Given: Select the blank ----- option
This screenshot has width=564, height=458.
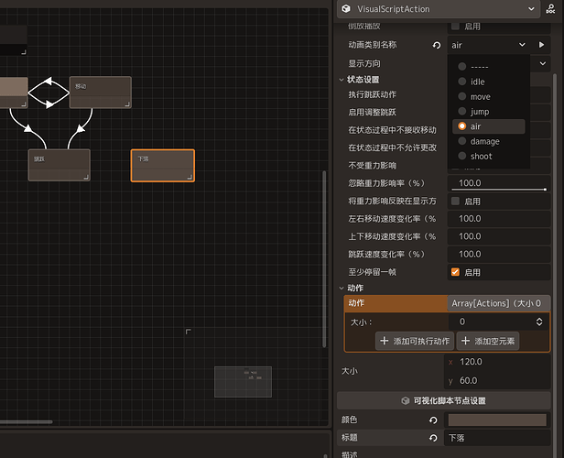Looking at the screenshot, I should 489,67.
